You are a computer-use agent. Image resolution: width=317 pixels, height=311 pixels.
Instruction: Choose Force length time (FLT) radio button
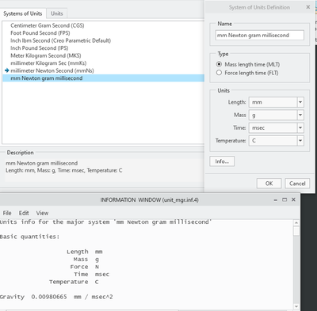pyautogui.click(x=219, y=73)
